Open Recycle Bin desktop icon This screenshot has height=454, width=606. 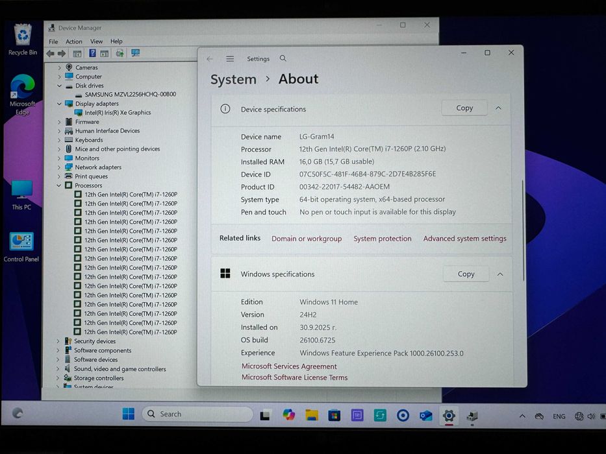pyautogui.click(x=23, y=40)
